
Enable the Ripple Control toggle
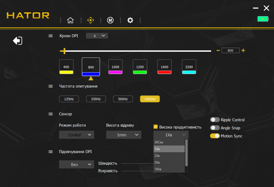point(215,120)
